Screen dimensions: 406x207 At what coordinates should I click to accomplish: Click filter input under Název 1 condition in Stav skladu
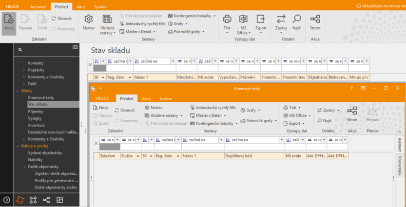coord(155,68)
